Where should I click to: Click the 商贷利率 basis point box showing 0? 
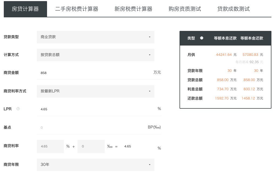pos(91,146)
